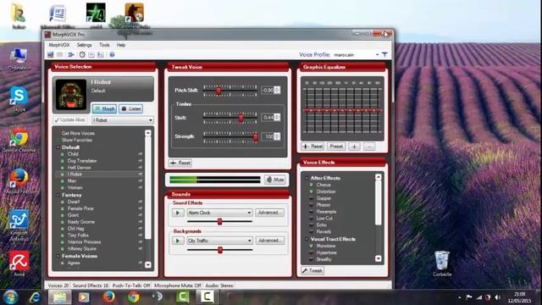The height and width of the screenshot is (305, 542).
Task: Collapse the After Effects group
Action: tap(307, 178)
